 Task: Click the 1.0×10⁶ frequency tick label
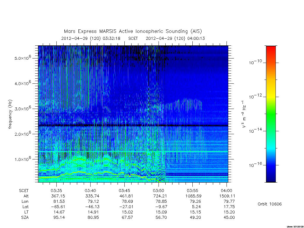click(x=23, y=159)
